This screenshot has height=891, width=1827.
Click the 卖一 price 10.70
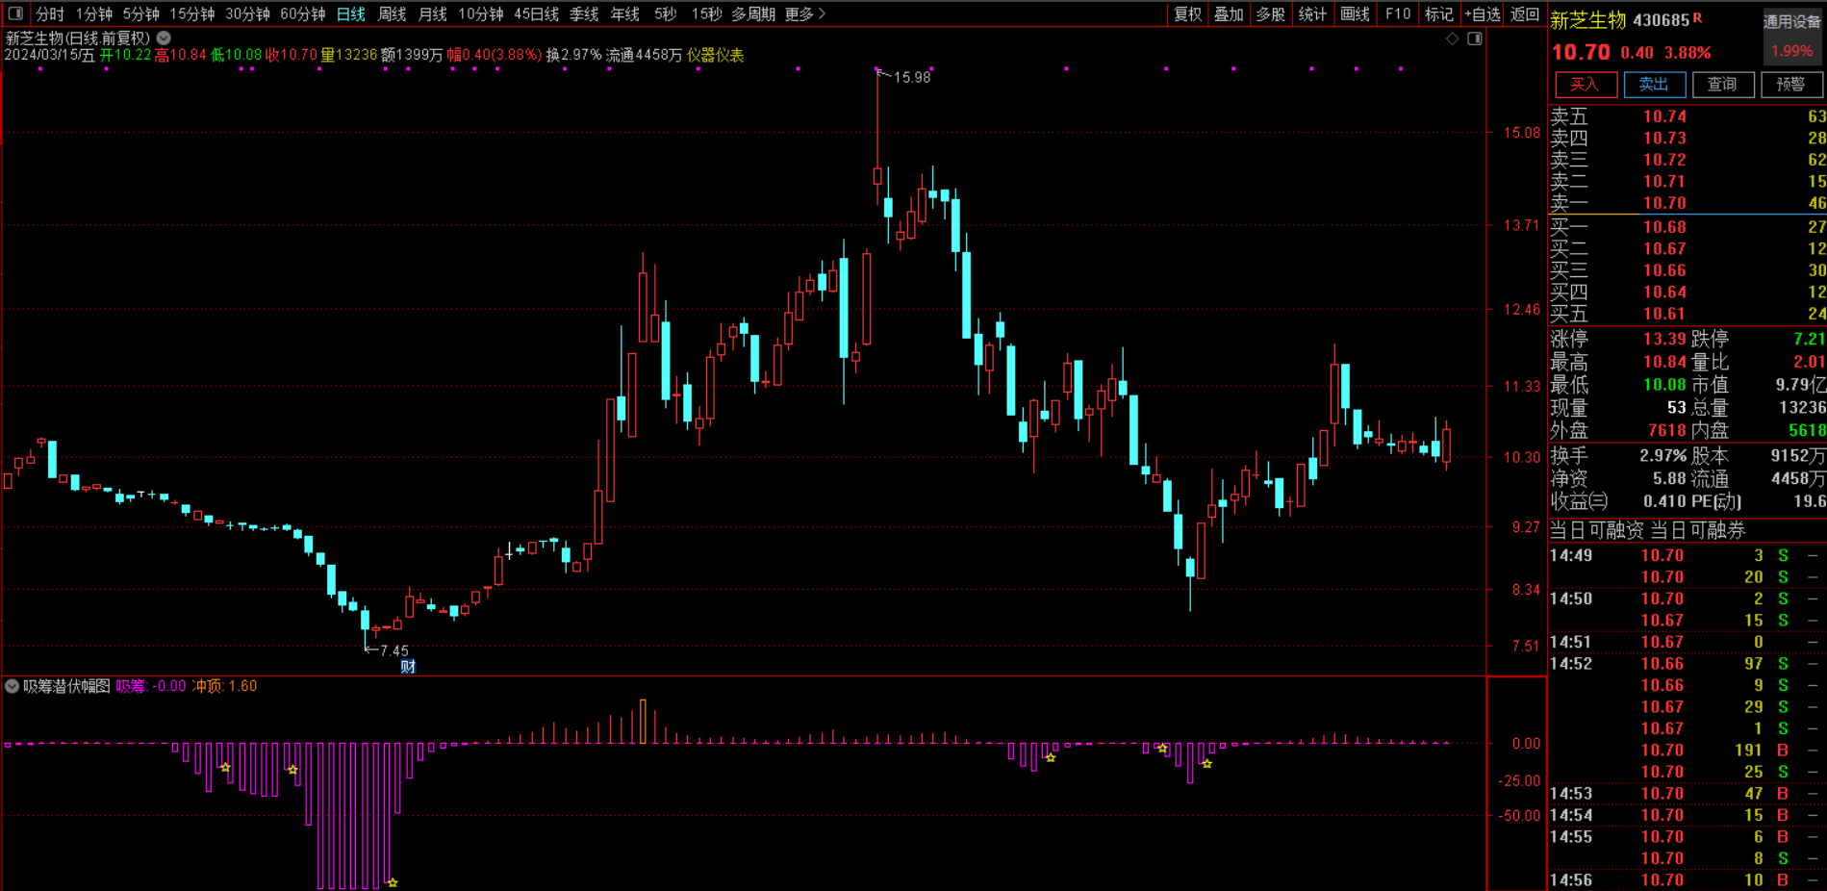(x=1664, y=203)
